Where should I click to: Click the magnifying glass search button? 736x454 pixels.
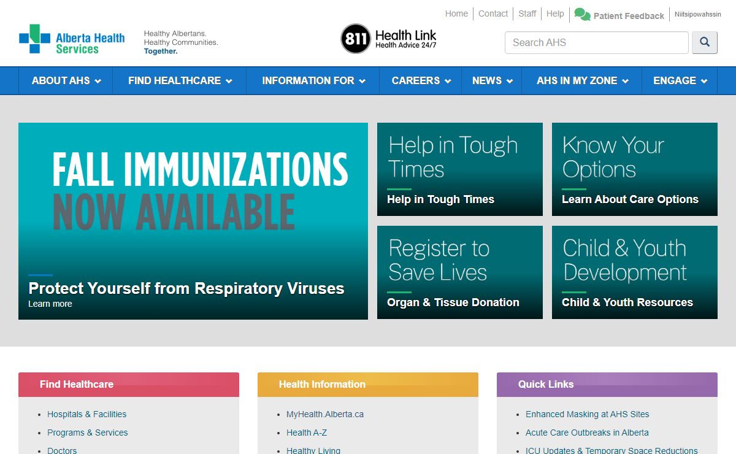click(705, 42)
